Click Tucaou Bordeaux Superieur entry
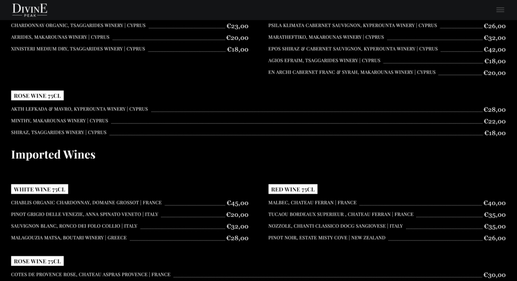 pos(341,215)
